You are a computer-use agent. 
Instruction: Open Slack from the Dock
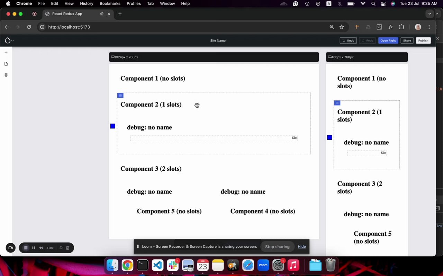tap(173, 265)
